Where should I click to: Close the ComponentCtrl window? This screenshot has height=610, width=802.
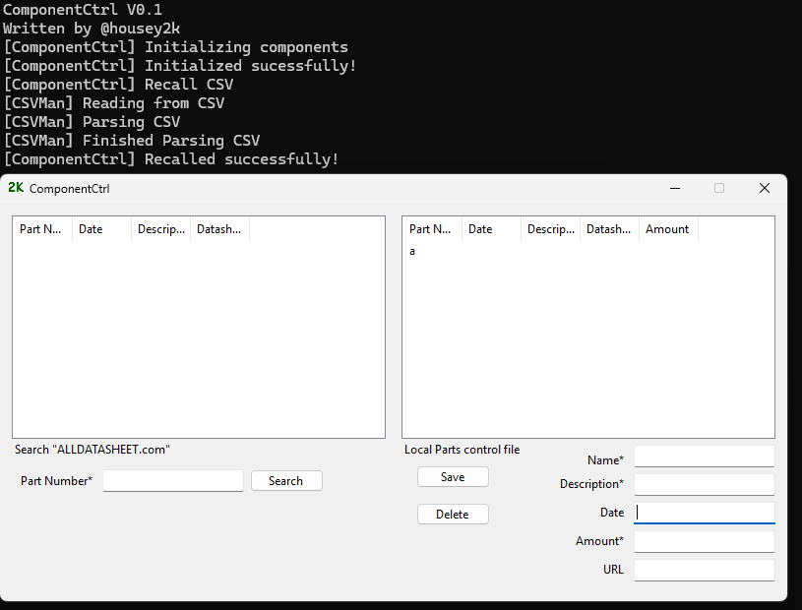tap(764, 188)
